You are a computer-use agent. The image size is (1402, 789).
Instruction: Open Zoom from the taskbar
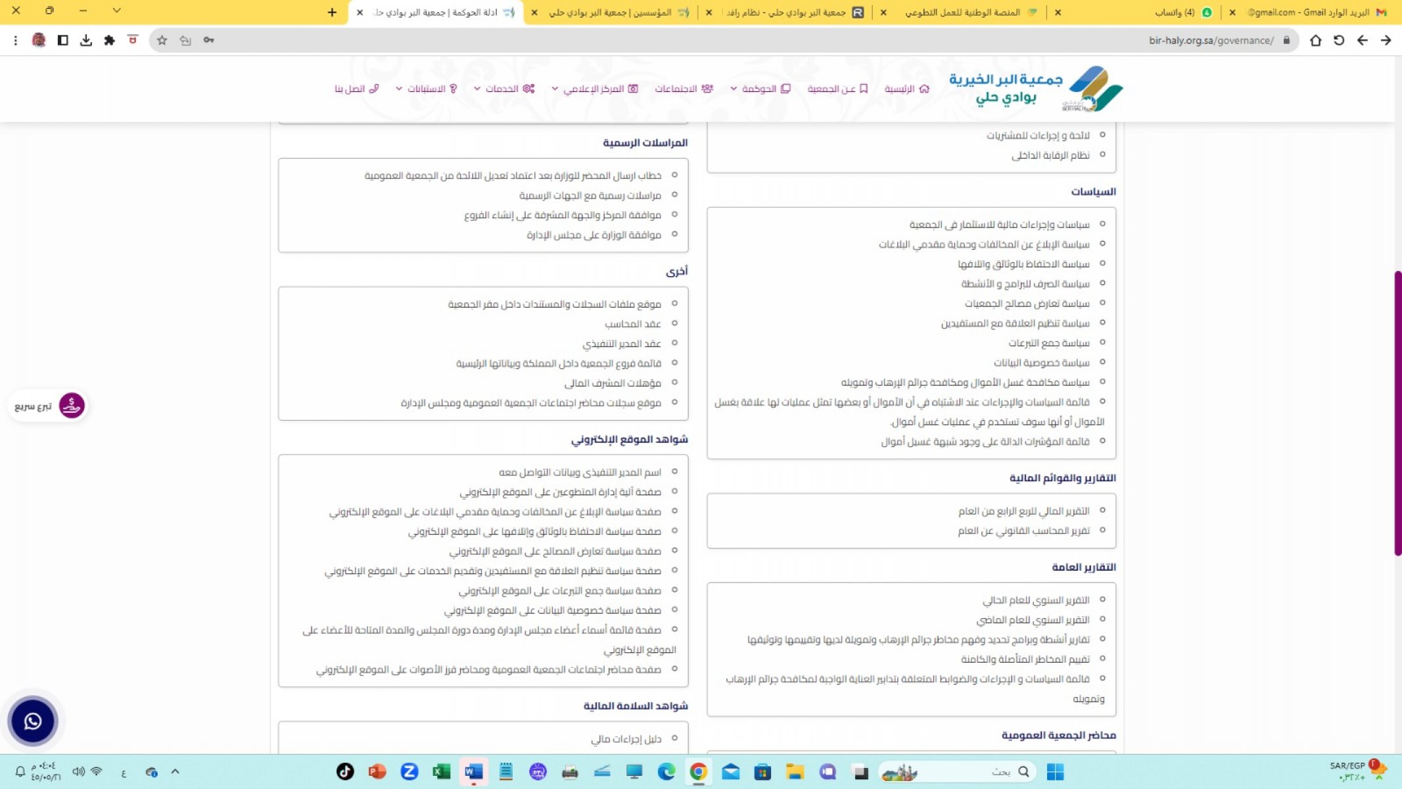point(409,771)
